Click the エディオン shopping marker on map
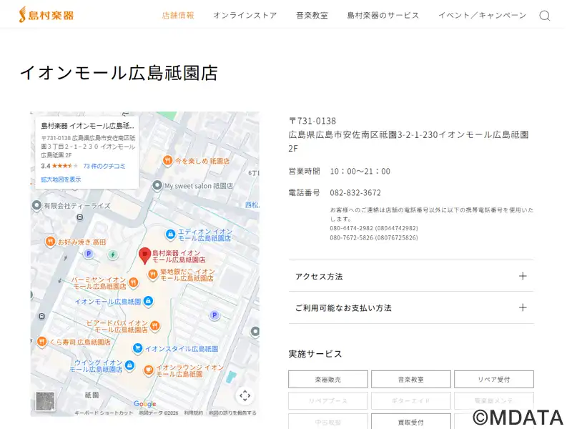Screen dimensions: 572x429 [x=170, y=234]
